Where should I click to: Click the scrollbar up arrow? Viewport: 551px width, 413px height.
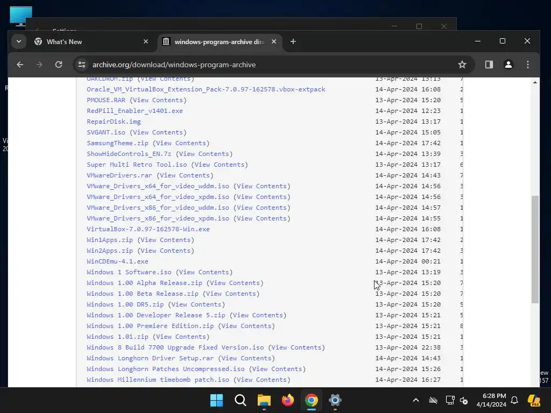(x=535, y=82)
